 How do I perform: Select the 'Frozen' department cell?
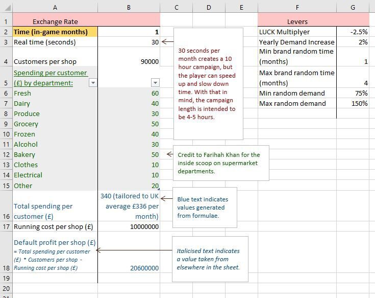tap(55, 134)
